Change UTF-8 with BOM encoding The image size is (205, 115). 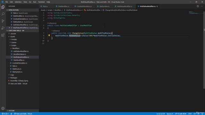point(180,114)
